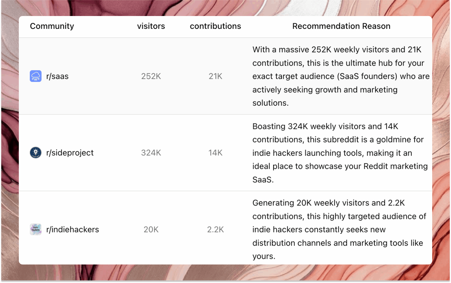This screenshot has width=451, height=283.
Task: Click the Recommendation Reason column header
Action: tap(341, 26)
